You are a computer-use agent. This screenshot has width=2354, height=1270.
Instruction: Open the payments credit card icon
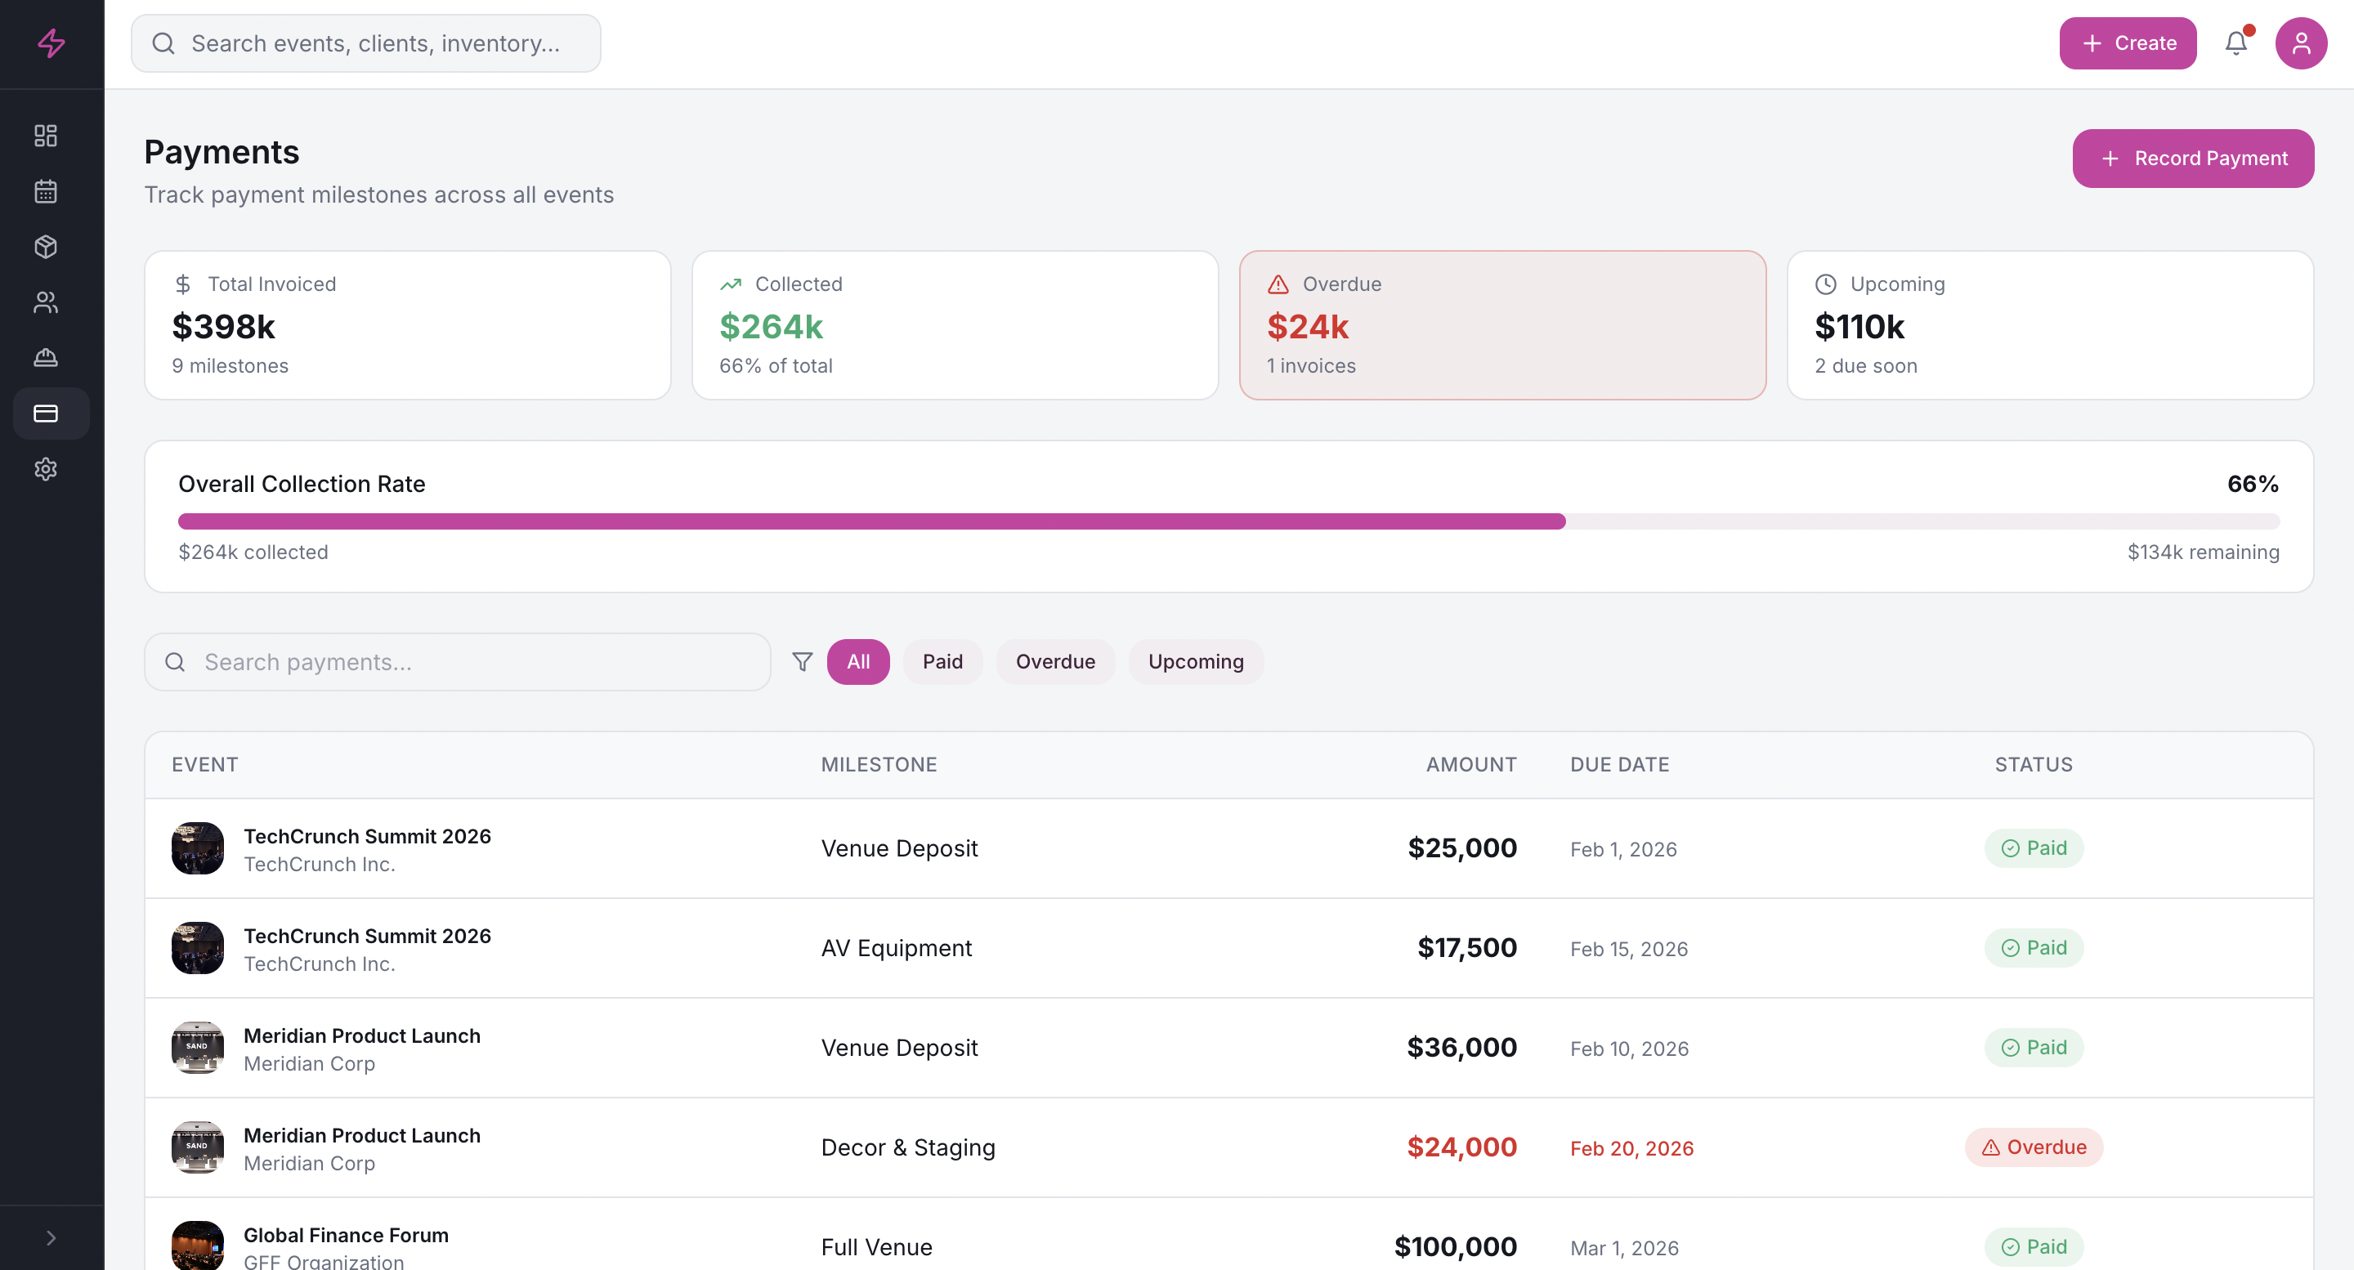pyautogui.click(x=46, y=414)
